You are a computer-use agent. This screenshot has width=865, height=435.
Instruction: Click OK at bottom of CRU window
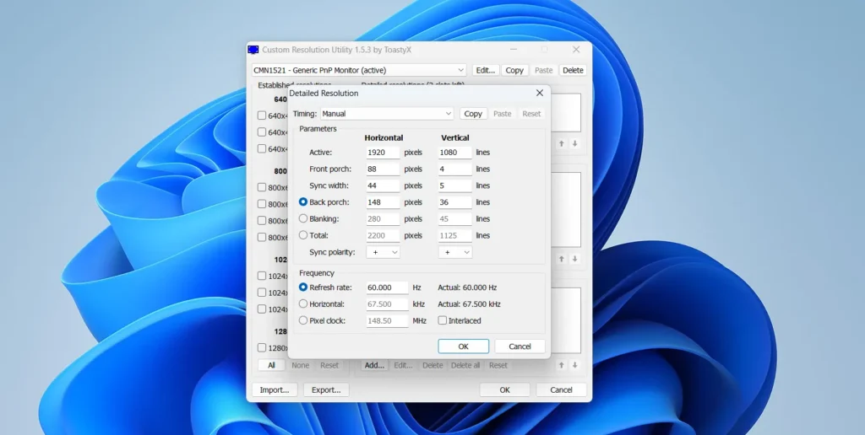click(x=505, y=389)
